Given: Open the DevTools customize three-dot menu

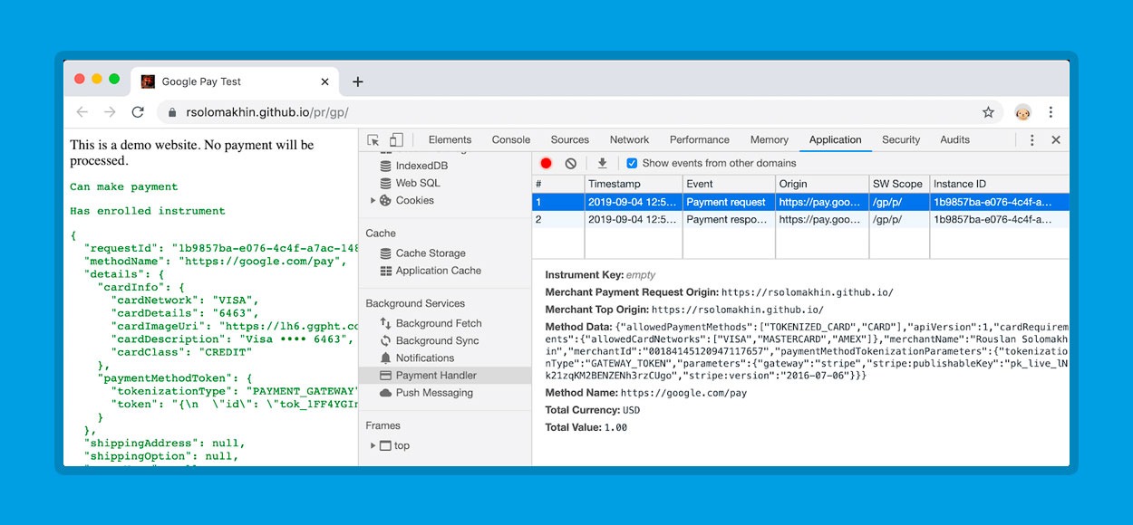Looking at the screenshot, I should (1031, 140).
